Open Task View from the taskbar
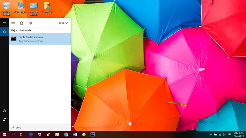The width and height of the screenshot is (246, 138). (x=22, y=134)
